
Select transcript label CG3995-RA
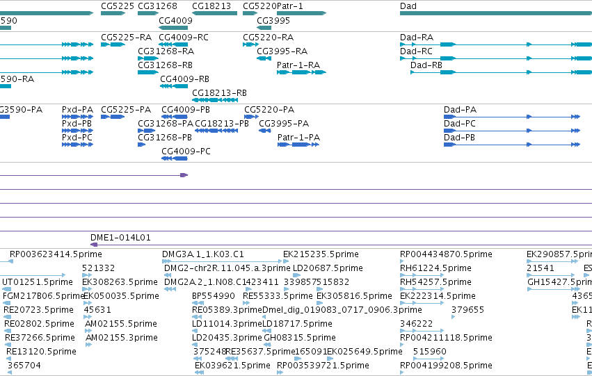pyautogui.click(x=282, y=51)
